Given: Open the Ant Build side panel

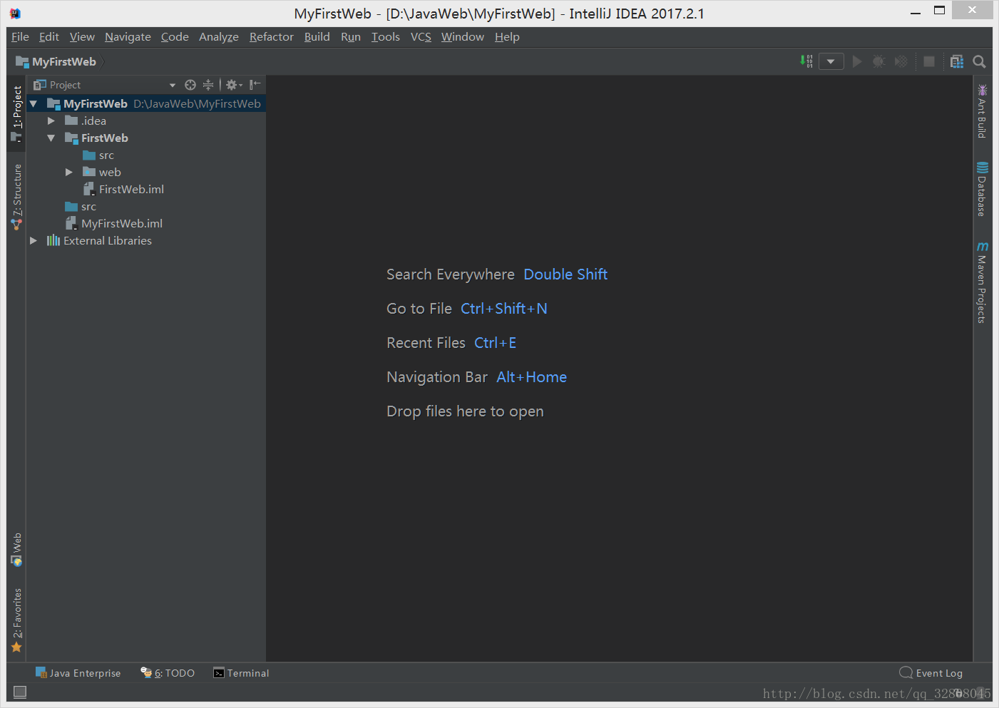Looking at the screenshot, I should click(982, 111).
